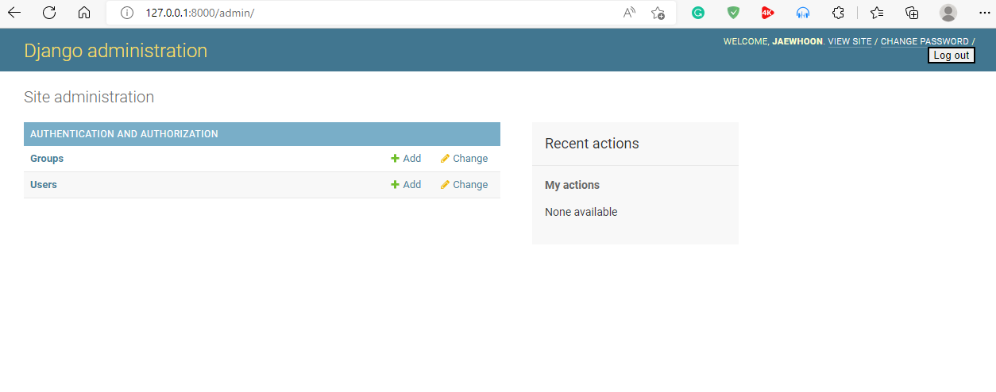Open Authentication and Authorization section header
The image size is (996, 392).
click(124, 134)
